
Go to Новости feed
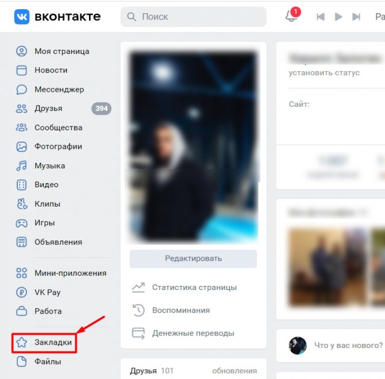[51, 70]
